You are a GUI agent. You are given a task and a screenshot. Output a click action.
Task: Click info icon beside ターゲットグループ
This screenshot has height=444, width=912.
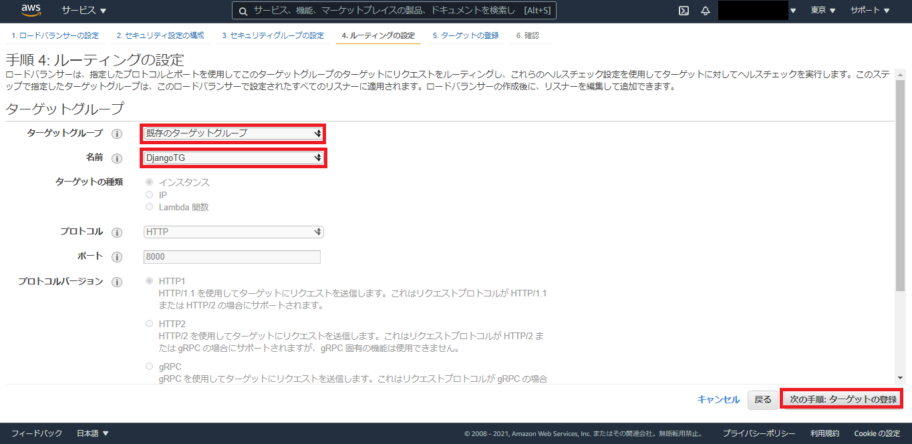[117, 134]
